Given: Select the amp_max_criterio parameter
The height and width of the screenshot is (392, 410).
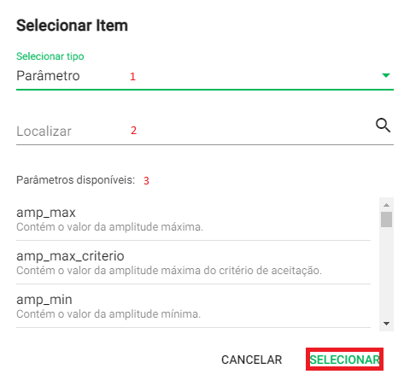Looking at the screenshot, I should (193, 262).
